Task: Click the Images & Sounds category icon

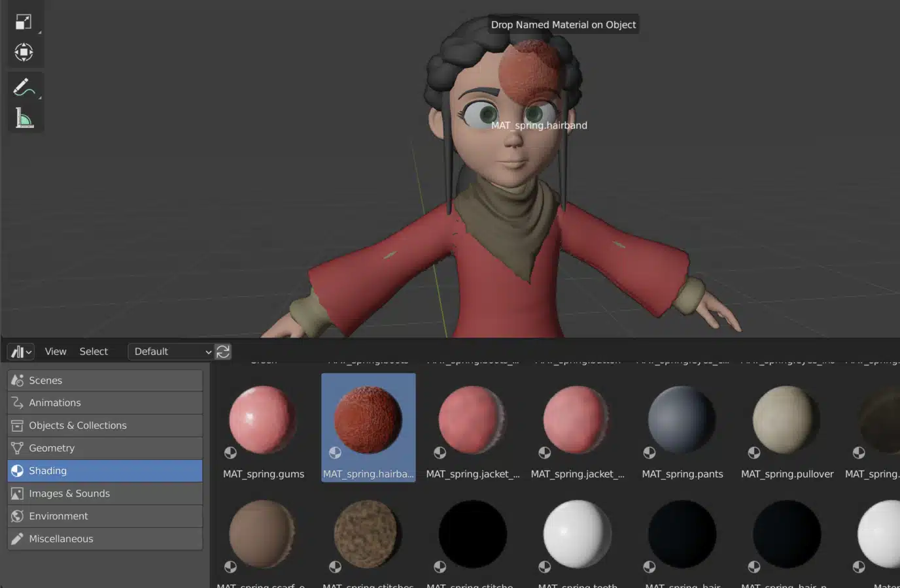Action: click(x=18, y=493)
